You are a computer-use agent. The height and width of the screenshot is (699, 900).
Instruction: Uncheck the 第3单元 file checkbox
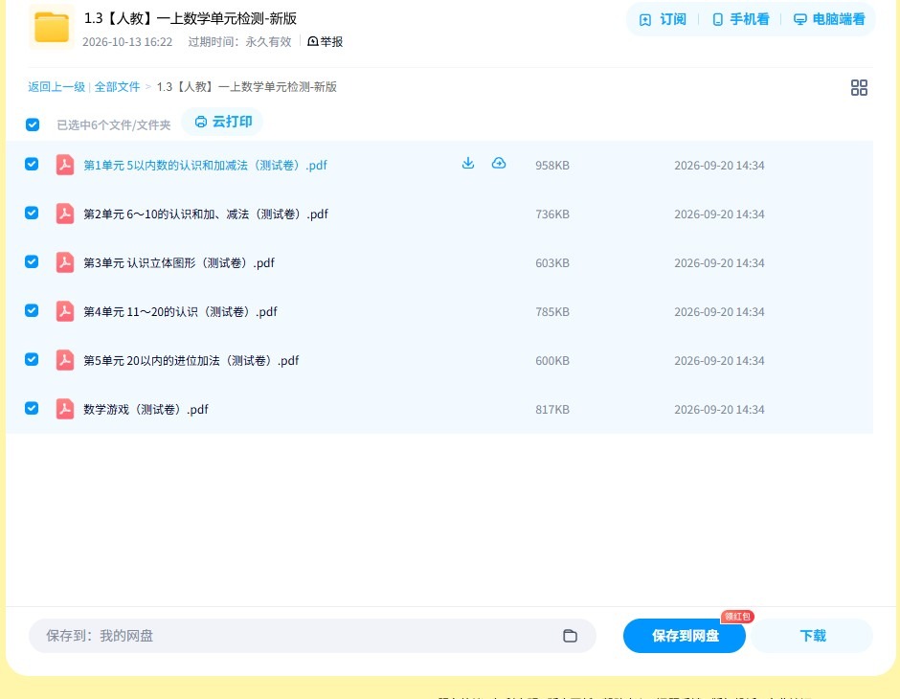[32, 261]
